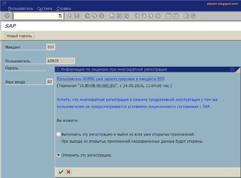The width and height of the screenshot is (241, 178).
Task: Click the green Back arrow icon
Action: point(88,16)
